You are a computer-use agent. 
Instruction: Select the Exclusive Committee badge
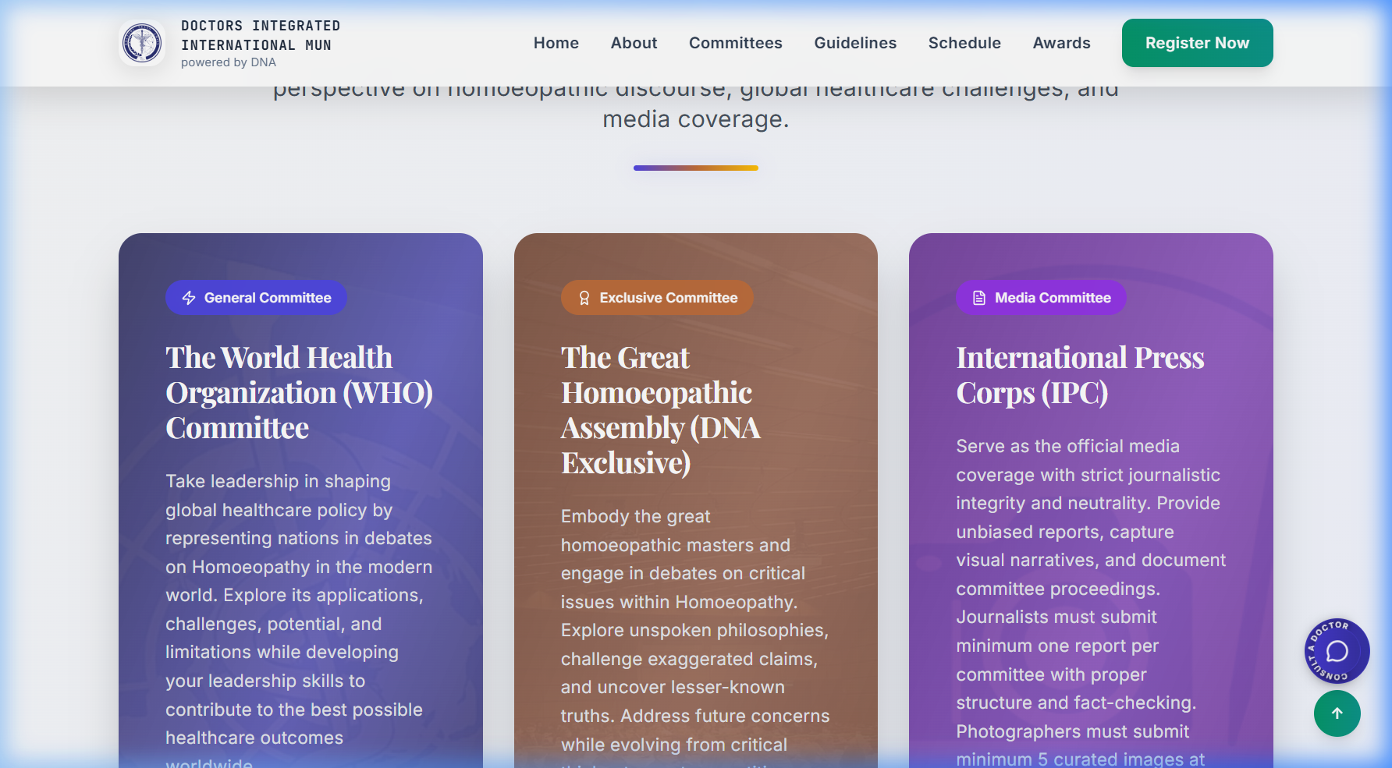click(x=657, y=298)
